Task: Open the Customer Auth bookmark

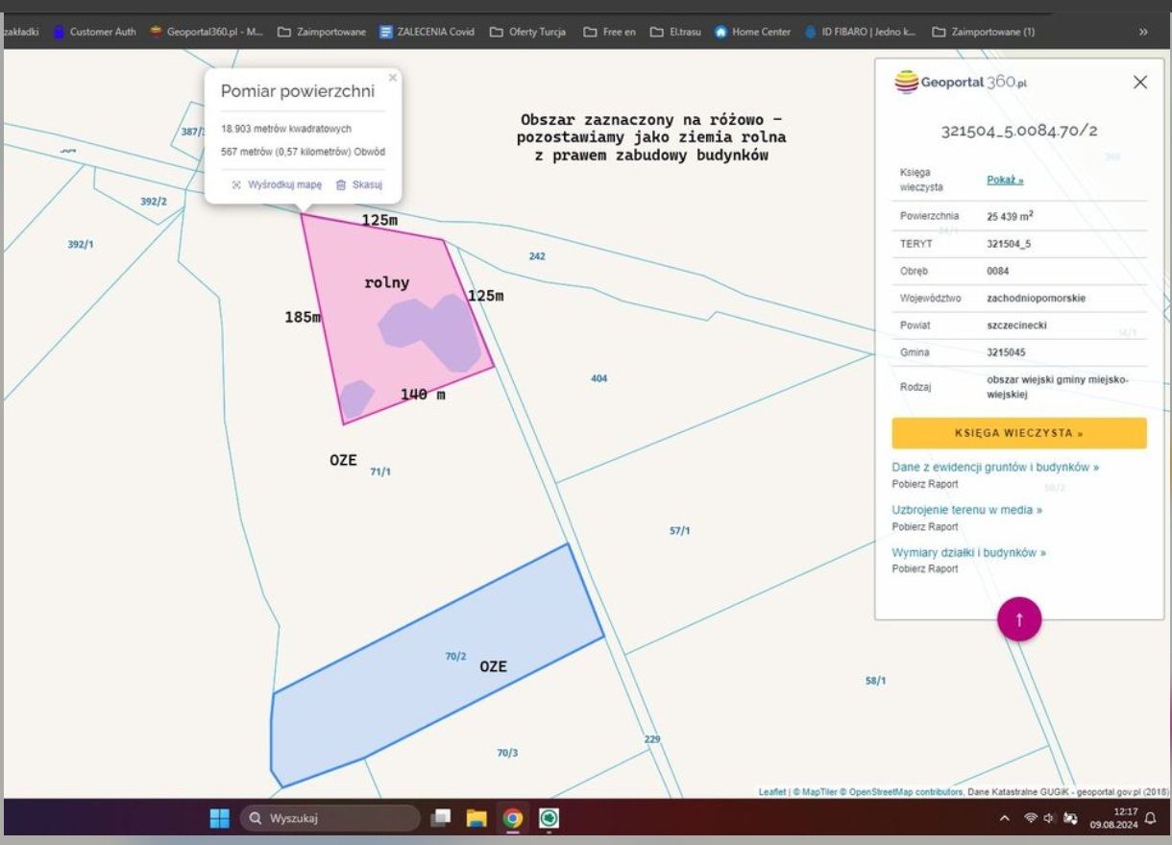Action: (x=94, y=32)
